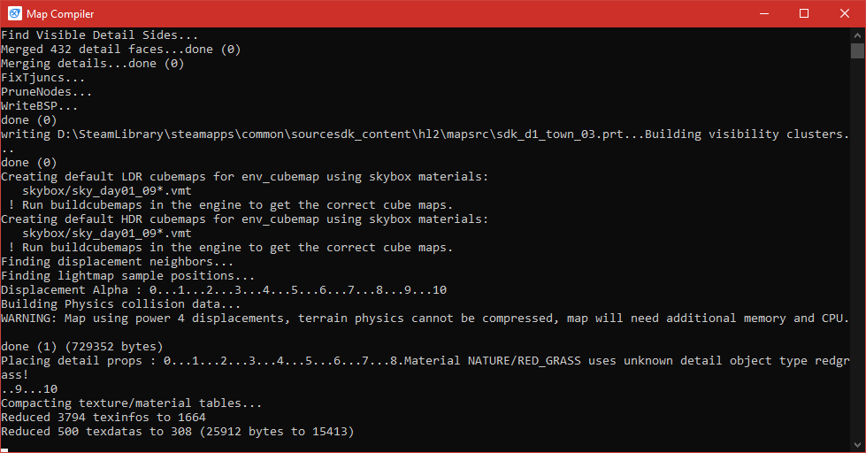Click the vertical scrollbar thumb

tap(857, 50)
